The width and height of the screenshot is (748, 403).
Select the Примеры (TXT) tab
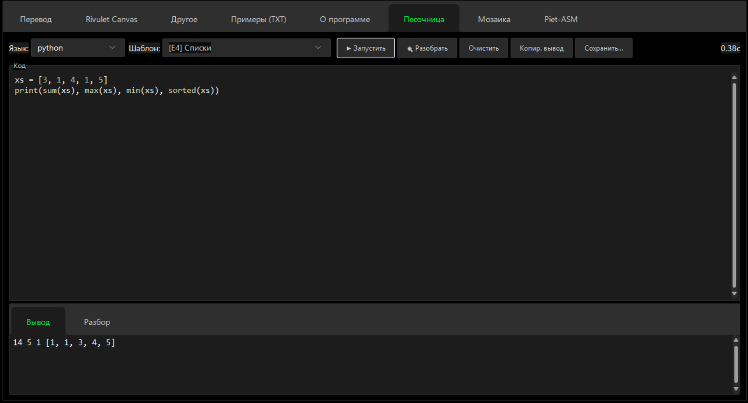(258, 19)
